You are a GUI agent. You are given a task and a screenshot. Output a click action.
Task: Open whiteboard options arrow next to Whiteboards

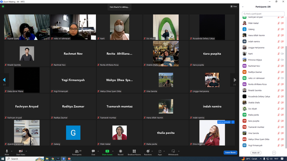click(x=178, y=151)
